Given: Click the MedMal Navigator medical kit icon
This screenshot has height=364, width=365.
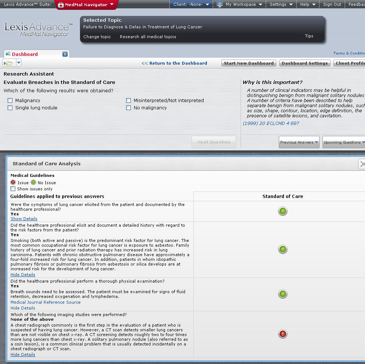Looking at the screenshot, I should pos(61,5).
